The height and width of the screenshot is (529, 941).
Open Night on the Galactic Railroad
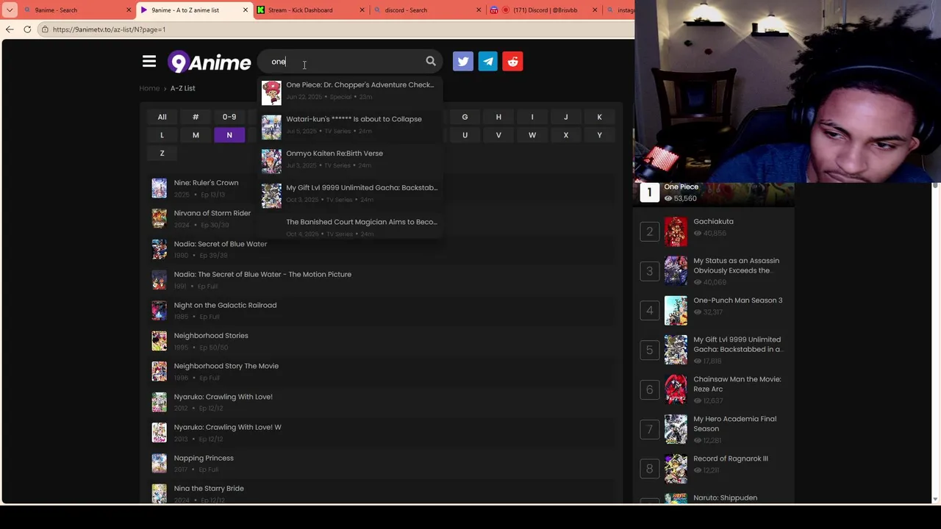(225, 305)
